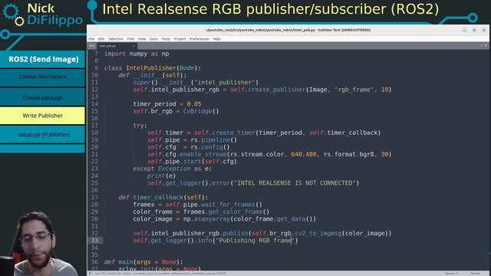Click 'cv2_to_imgmsg' on line 32

point(318,233)
